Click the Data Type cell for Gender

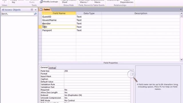[89, 23]
